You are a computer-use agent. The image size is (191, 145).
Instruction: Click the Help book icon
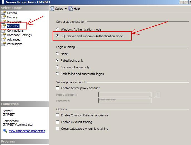click(71, 9)
